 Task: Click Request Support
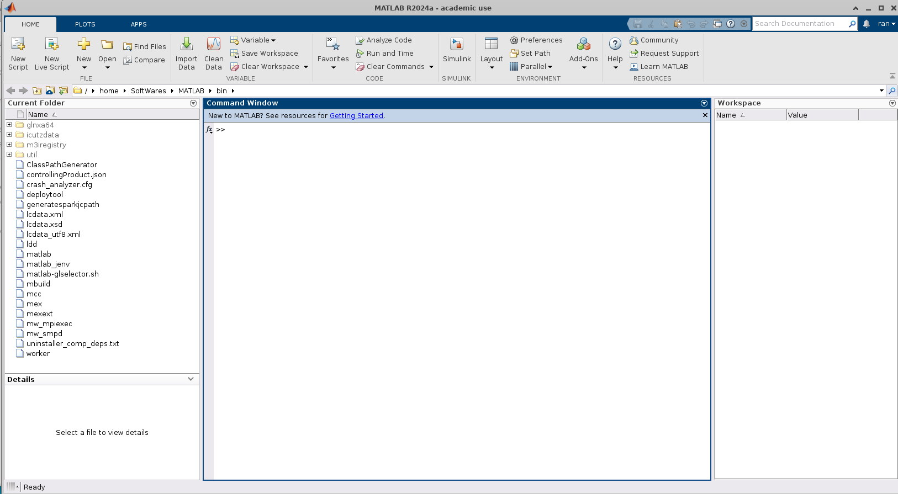pos(664,54)
